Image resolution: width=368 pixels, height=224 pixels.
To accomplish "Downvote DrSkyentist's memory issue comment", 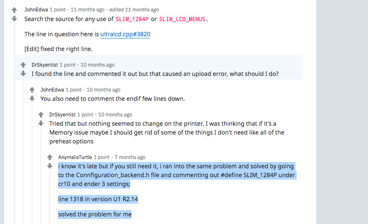I will pos(41,123).
